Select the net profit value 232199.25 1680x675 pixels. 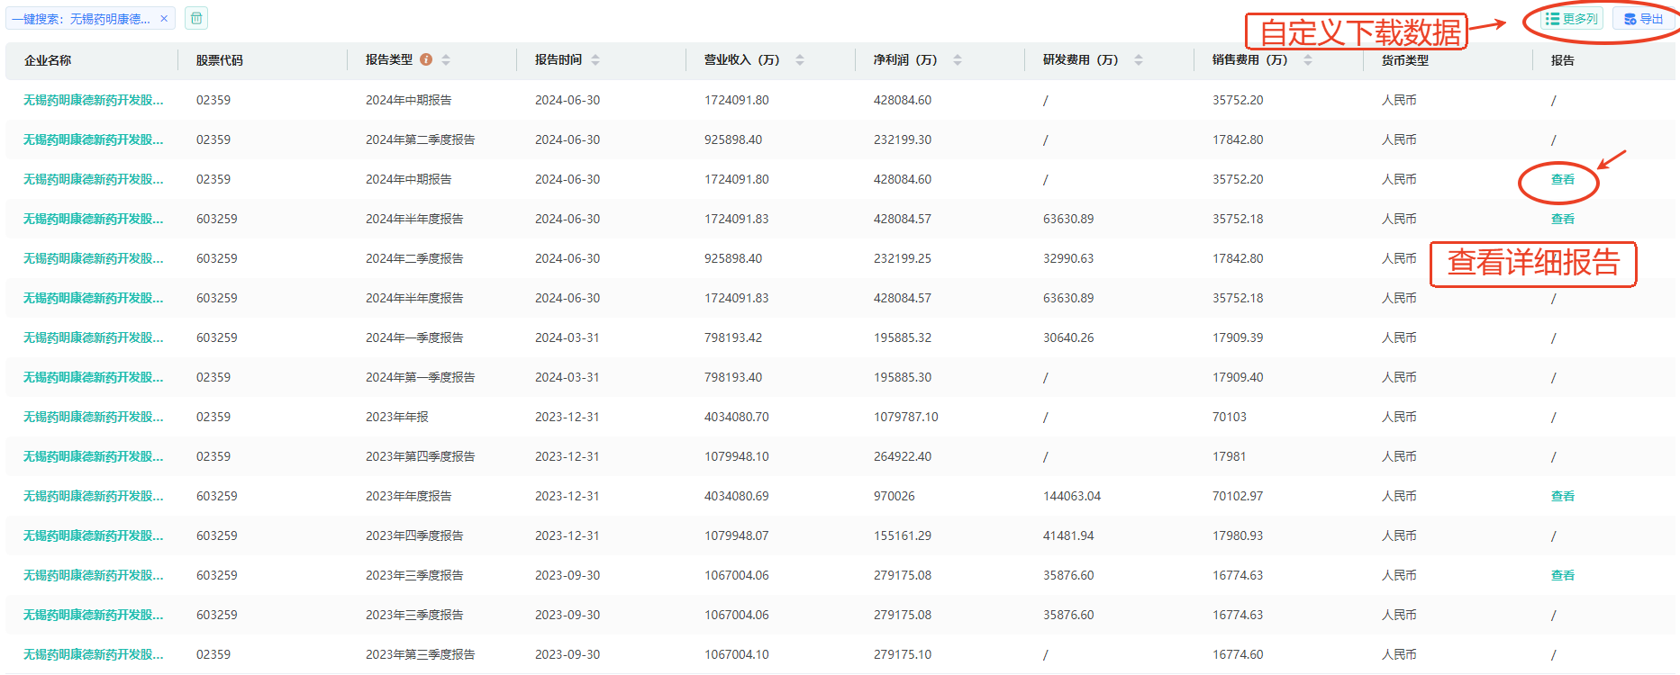coord(903,258)
